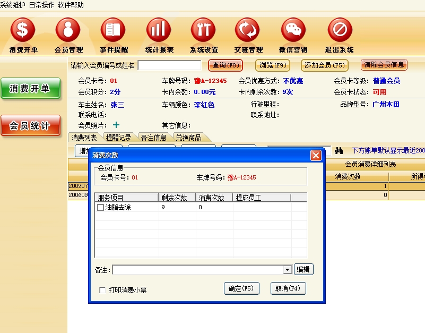Focus the member number or name input field

(x=169, y=65)
